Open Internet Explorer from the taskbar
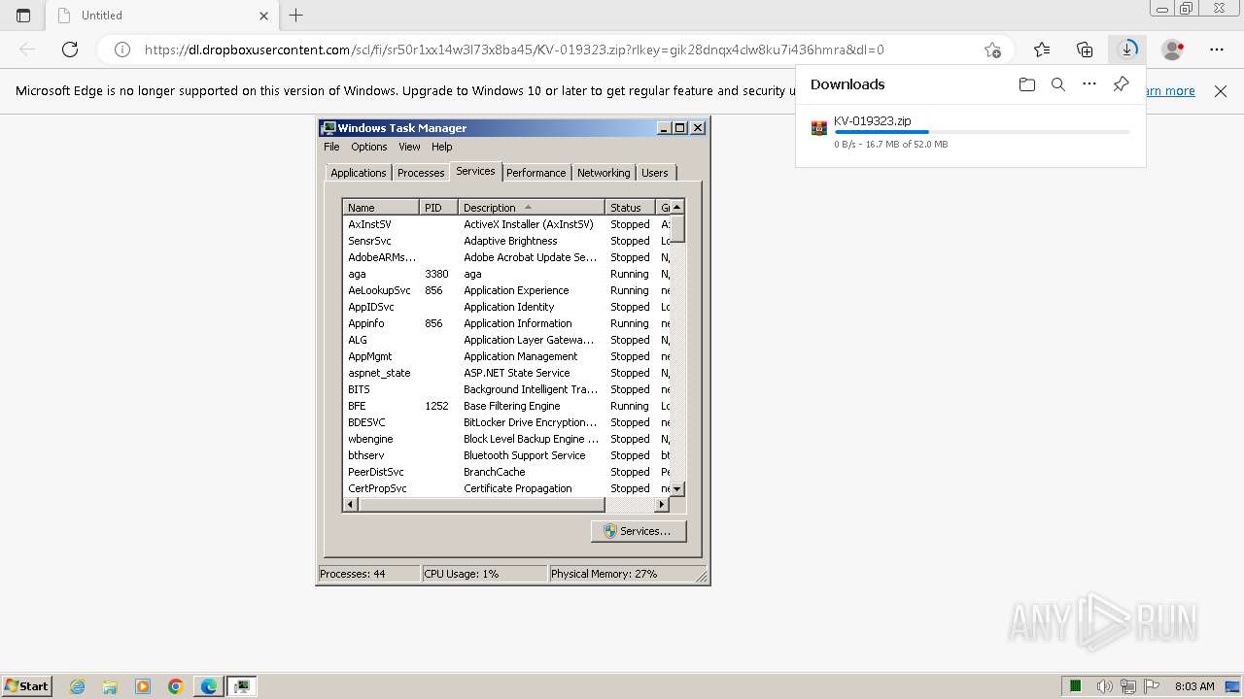Screen dimensions: 1244x699 pyautogui.click(x=77, y=686)
